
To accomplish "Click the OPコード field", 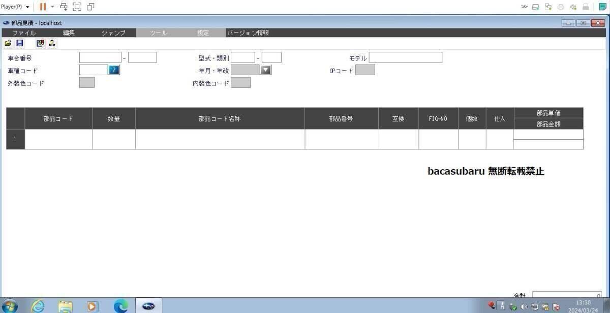I will 365,70.
